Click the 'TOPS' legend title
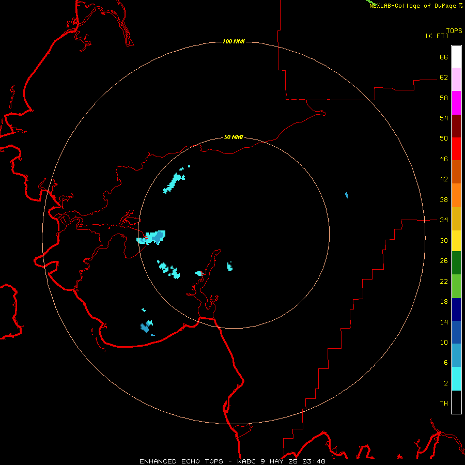The image size is (465, 465). (454, 30)
